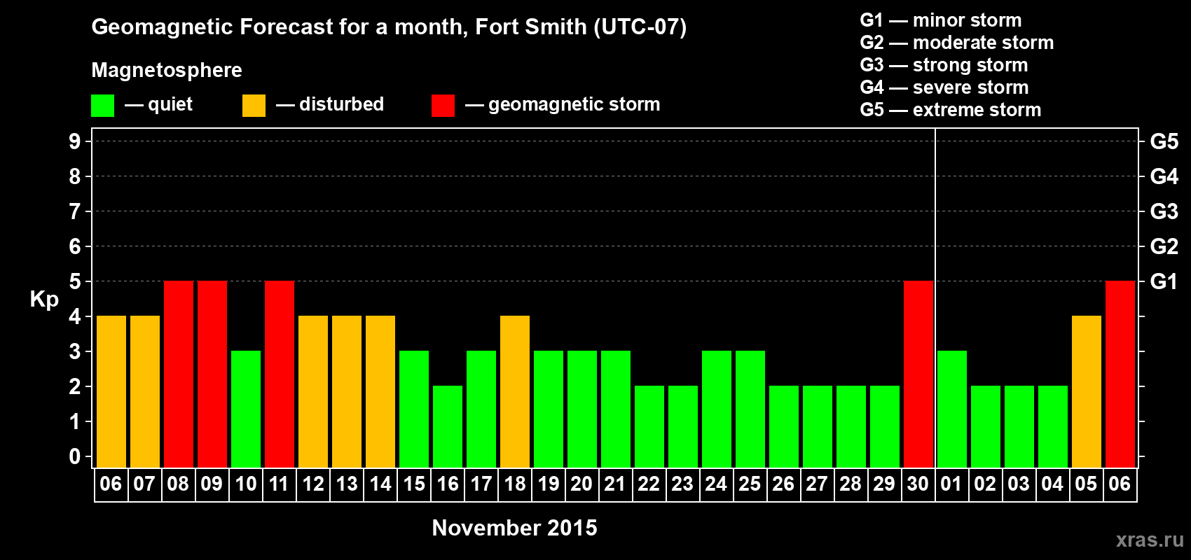
Task: Click the yellow bar for November 14
Action: click(380, 392)
